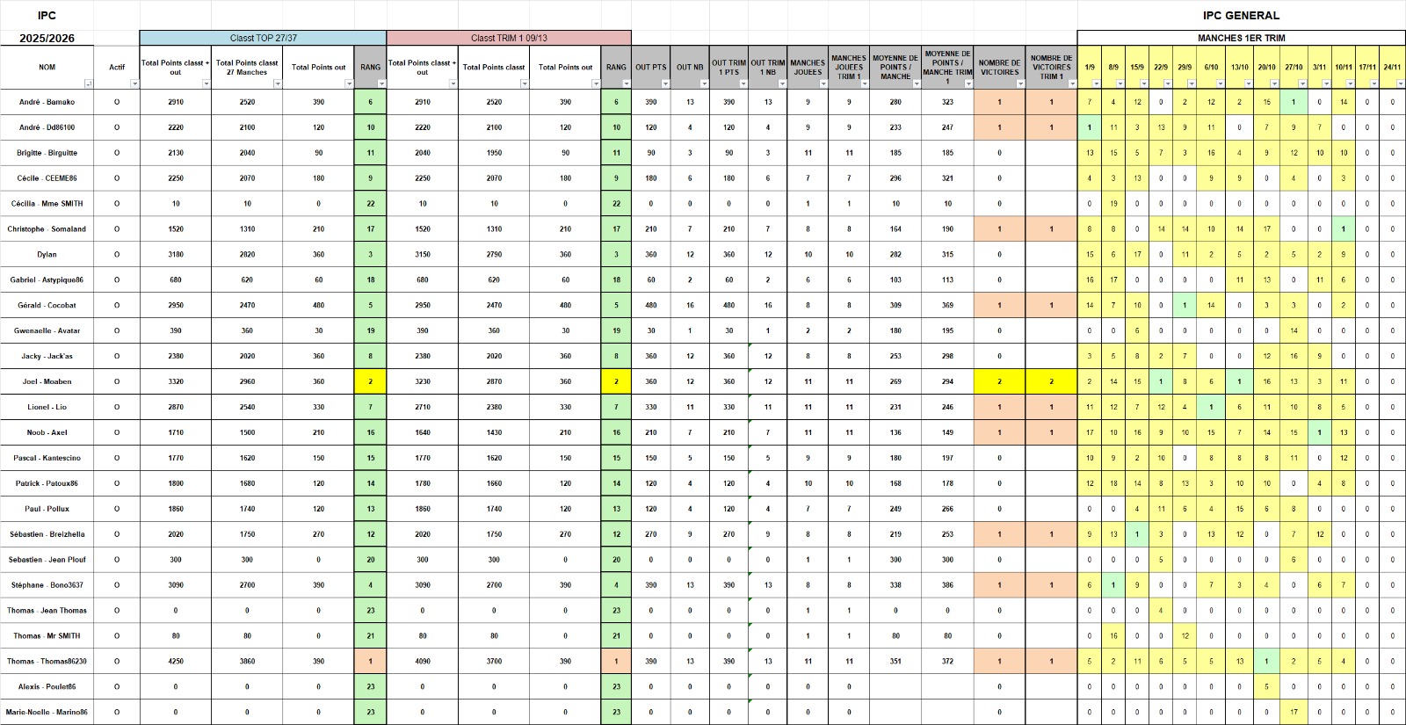Screen dimensions: 1406x725
Task: Select the 2025/2026 season cell
Action: click(x=47, y=38)
